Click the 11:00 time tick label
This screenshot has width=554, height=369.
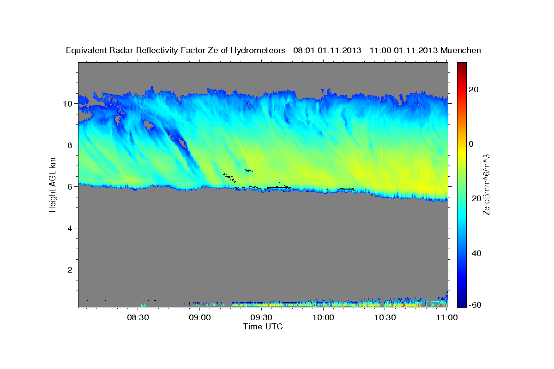(446, 318)
